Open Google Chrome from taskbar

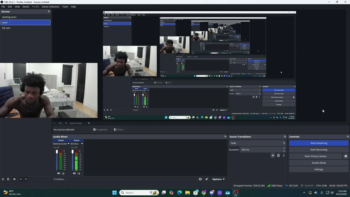[x=204, y=193]
